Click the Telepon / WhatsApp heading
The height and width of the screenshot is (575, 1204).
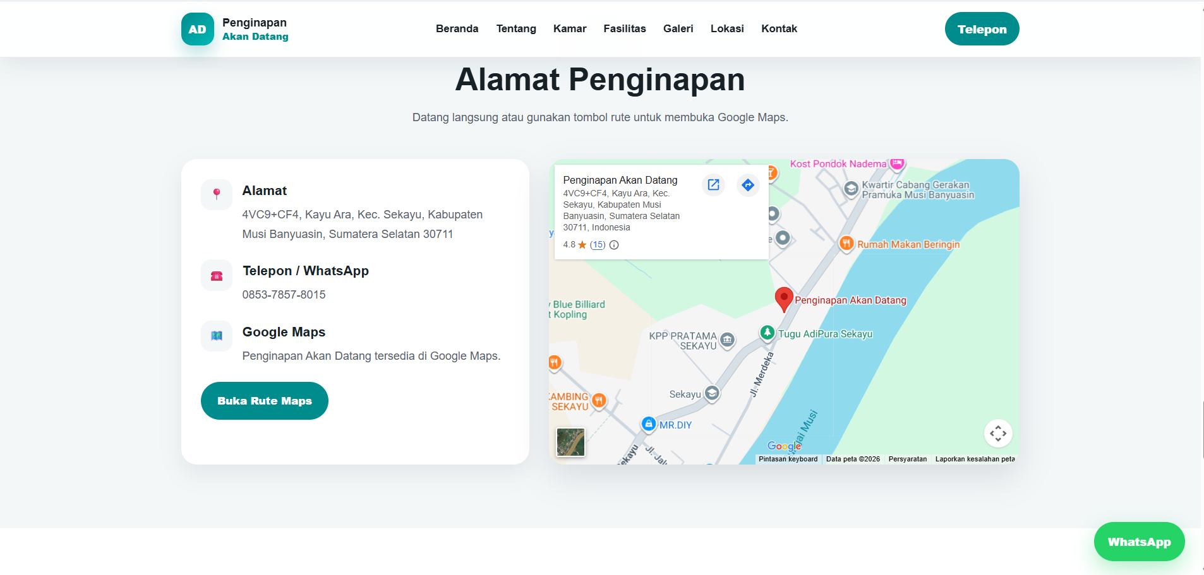(x=306, y=271)
